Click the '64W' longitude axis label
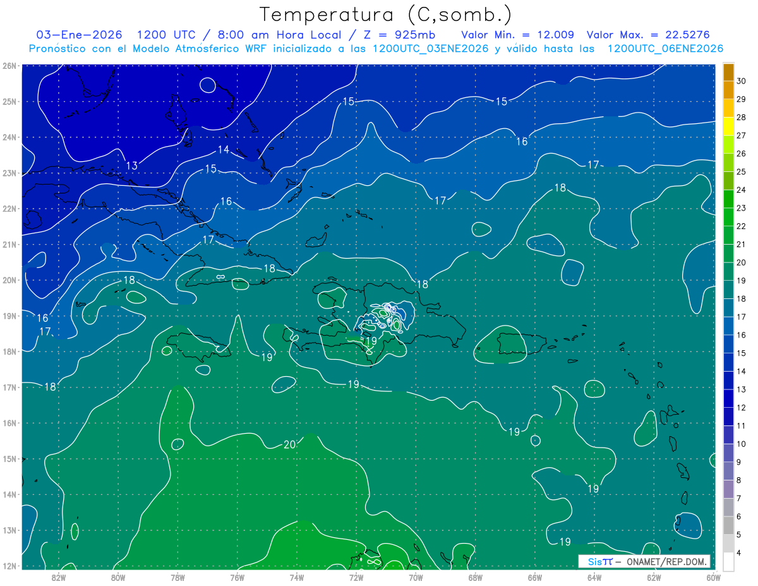 coord(594,577)
